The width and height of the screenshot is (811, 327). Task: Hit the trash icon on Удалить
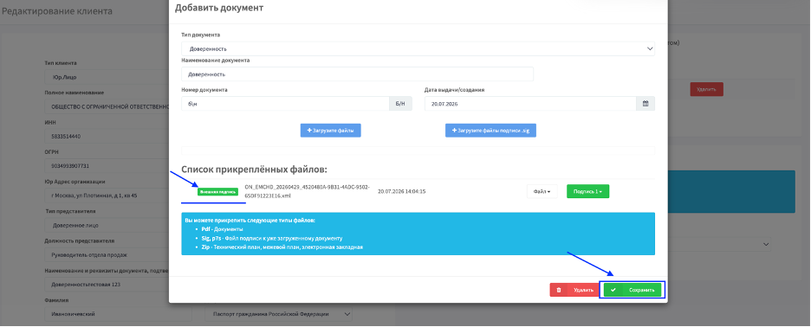click(x=559, y=290)
